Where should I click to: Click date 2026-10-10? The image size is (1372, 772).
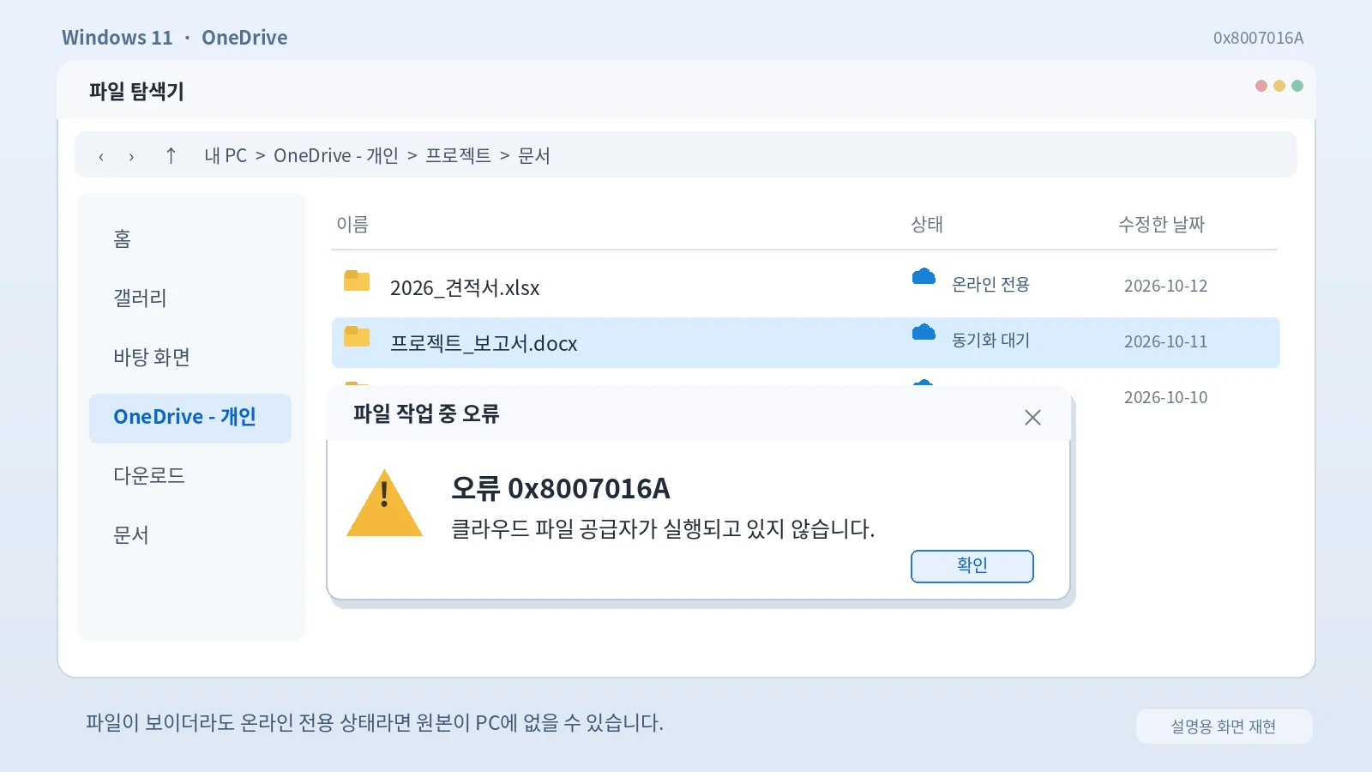click(x=1165, y=397)
